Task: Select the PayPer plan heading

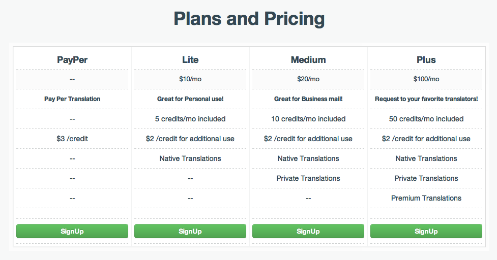Action: pos(72,60)
